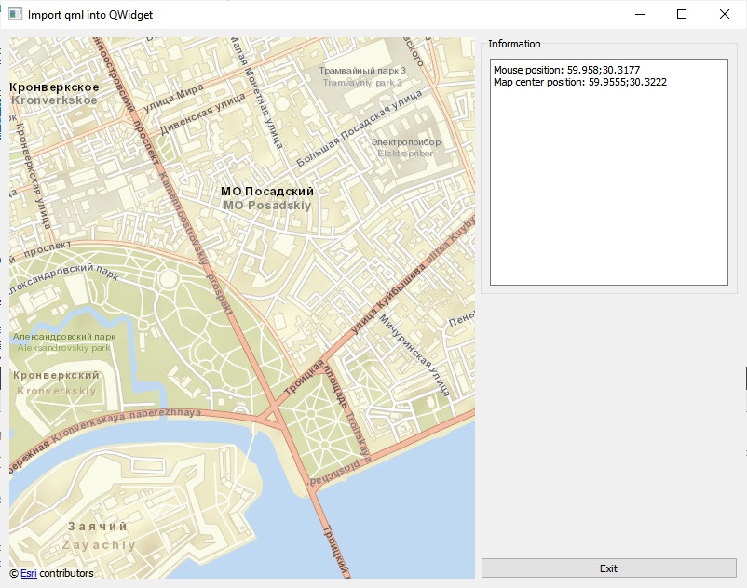The image size is (747, 588).
Task: Maximize the Import qml window
Action: point(682,15)
